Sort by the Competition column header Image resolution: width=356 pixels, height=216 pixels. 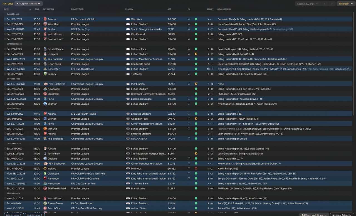coord(77,9)
